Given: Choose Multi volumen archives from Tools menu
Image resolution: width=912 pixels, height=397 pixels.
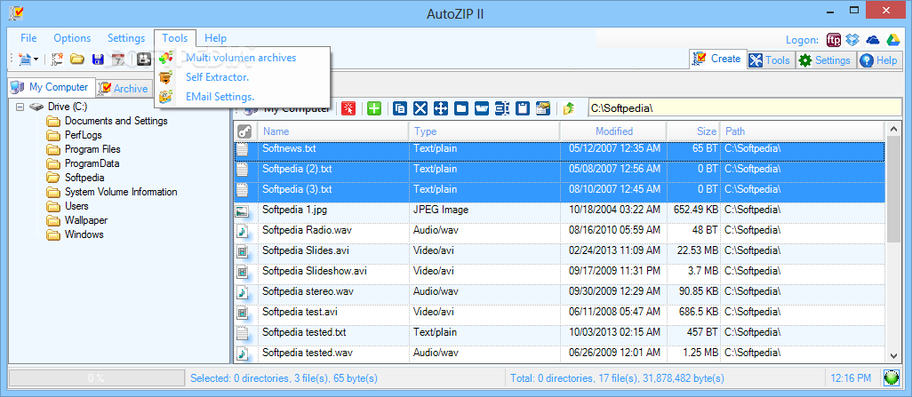Looking at the screenshot, I should point(242,58).
